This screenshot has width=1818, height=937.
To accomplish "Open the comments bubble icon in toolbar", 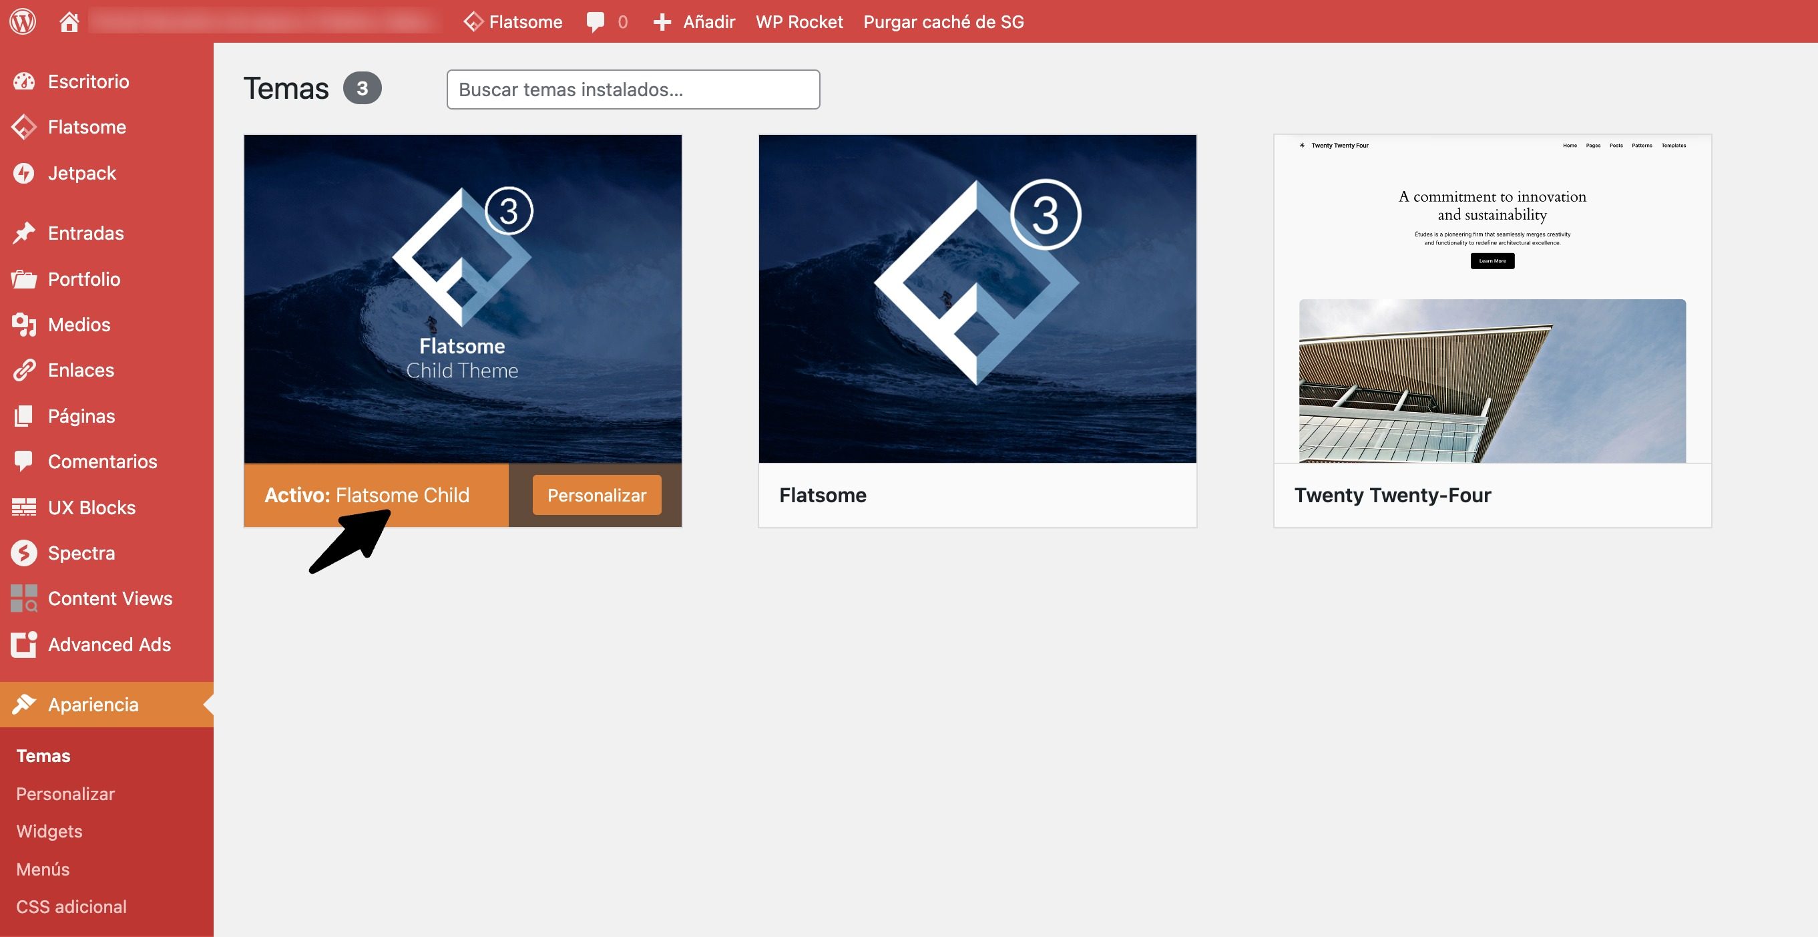I will coord(595,22).
